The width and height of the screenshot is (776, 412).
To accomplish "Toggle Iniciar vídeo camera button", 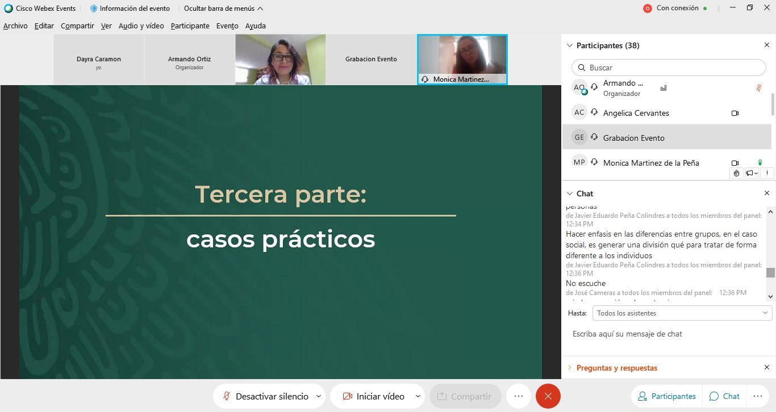I will [374, 396].
